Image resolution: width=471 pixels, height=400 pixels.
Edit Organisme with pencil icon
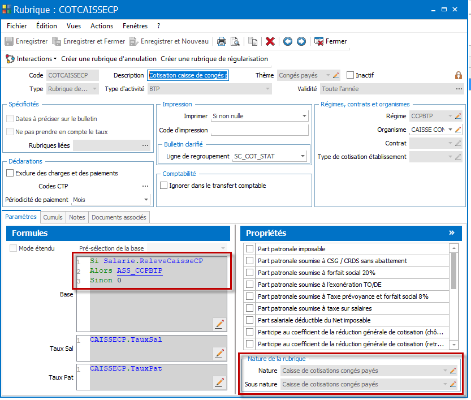458,130
